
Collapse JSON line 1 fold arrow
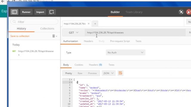point(72,80)
